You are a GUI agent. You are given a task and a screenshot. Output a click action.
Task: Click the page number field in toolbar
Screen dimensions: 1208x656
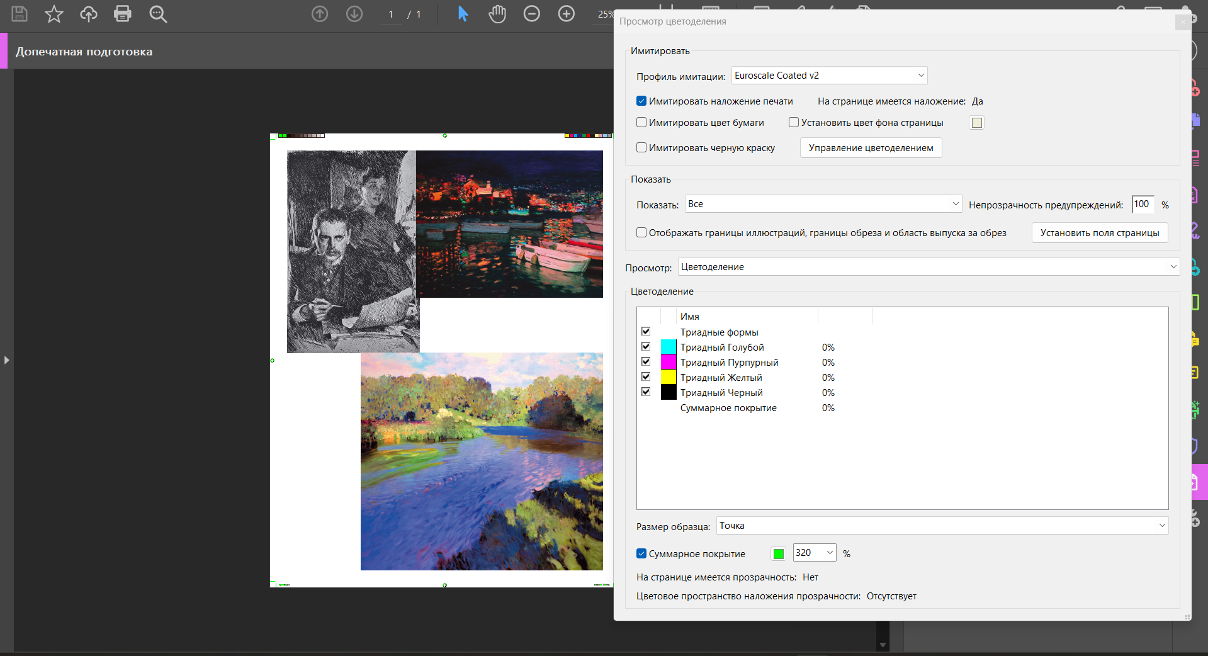tap(391, 14)
